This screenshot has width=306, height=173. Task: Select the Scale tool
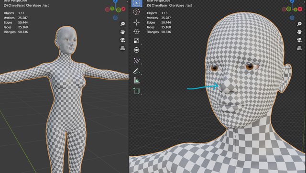click(136, 41)
